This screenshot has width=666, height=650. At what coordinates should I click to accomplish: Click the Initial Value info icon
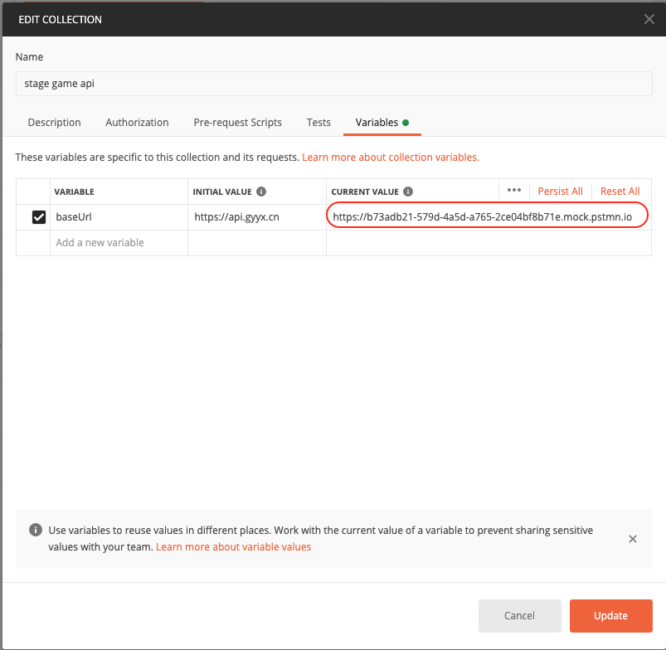pyautogui.click(x=261, y=192)
